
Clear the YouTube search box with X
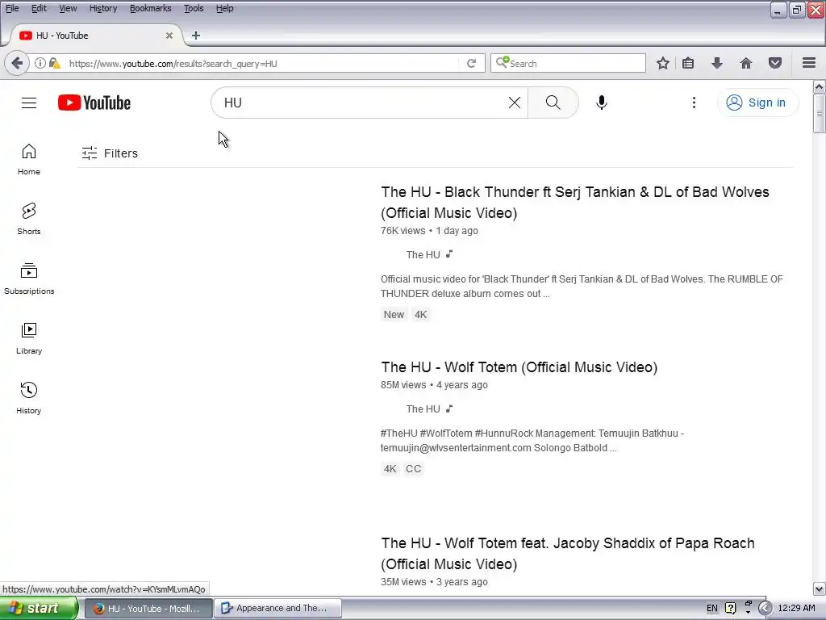(515, 103)
